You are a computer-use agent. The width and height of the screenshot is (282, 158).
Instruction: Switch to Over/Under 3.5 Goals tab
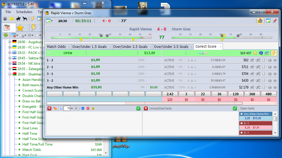click(171, 47)
